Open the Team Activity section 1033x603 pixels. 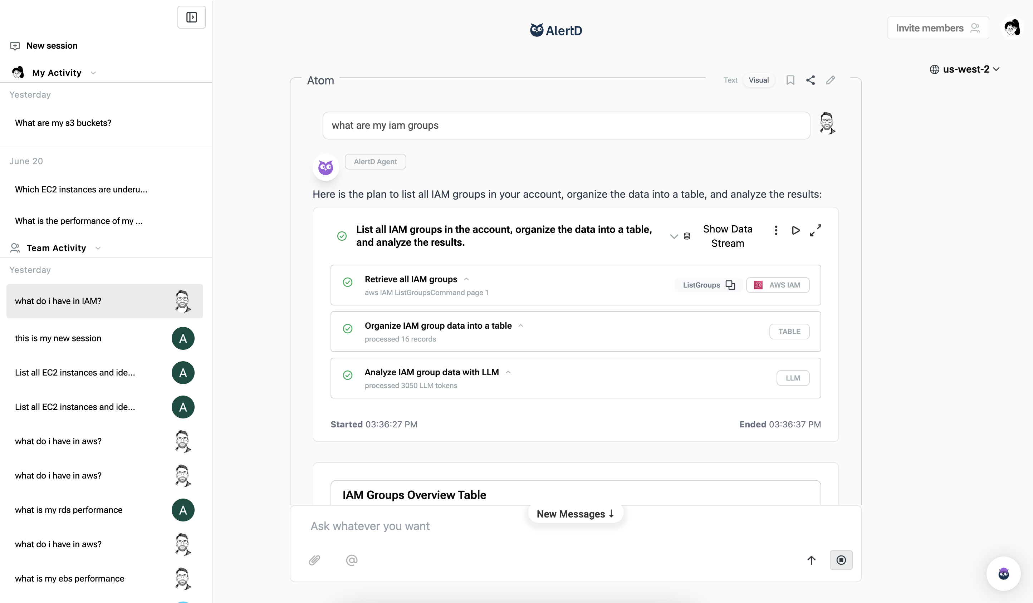coord(98,247)
